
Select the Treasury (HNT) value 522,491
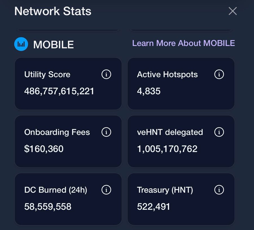pos(154,207)
